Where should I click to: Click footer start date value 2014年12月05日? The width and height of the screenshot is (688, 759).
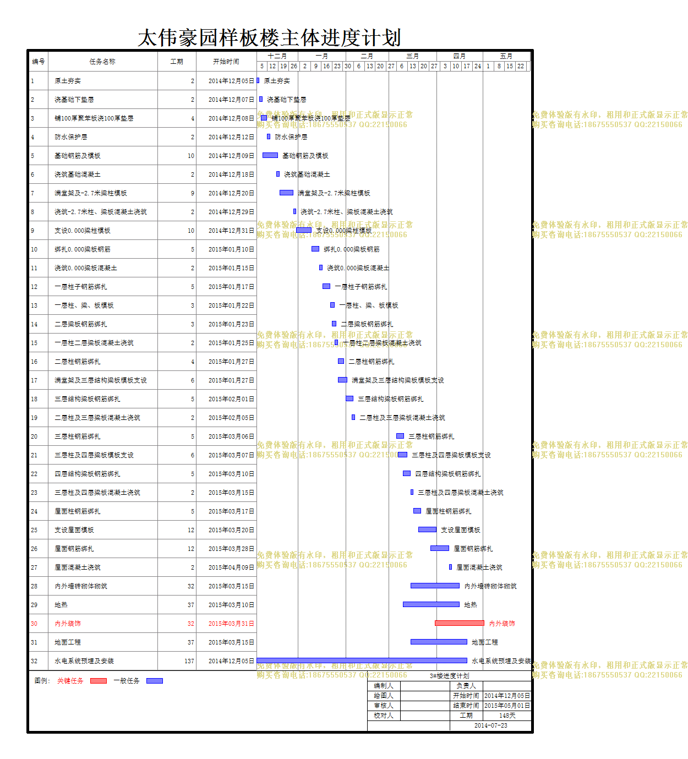click(507, 696)
